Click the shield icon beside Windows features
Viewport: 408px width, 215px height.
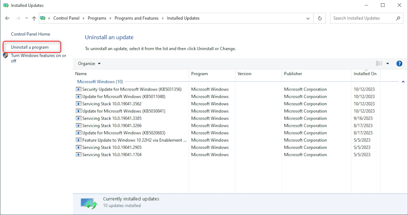point(6,55)
